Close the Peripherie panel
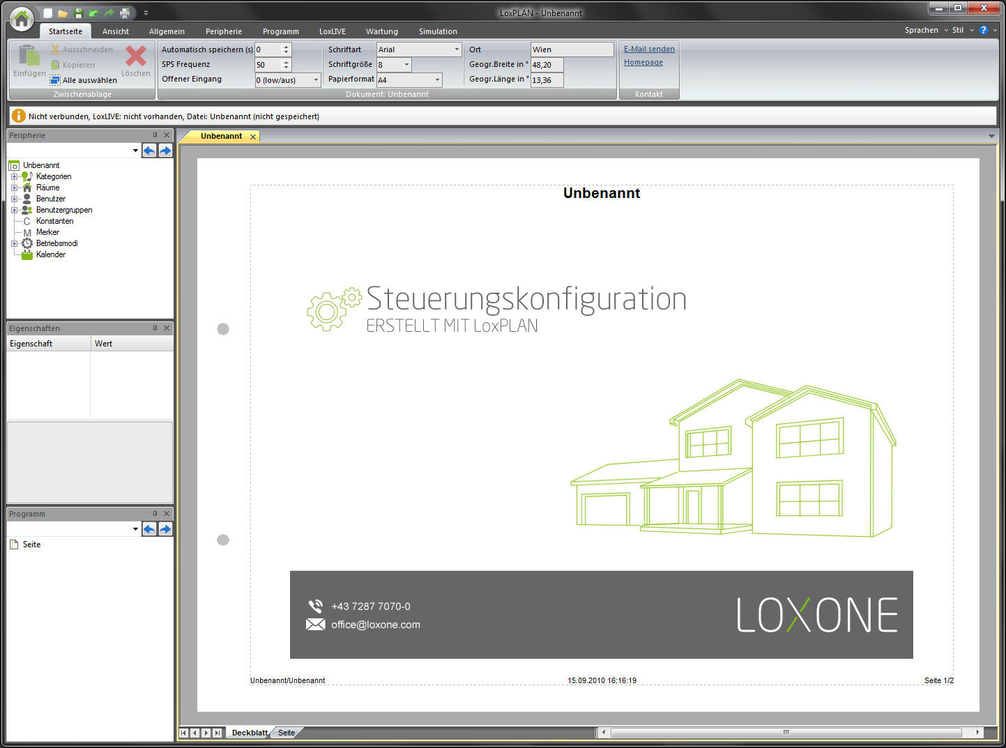The width and height of the screenshot is (1006, 748). tap(167, 135)
